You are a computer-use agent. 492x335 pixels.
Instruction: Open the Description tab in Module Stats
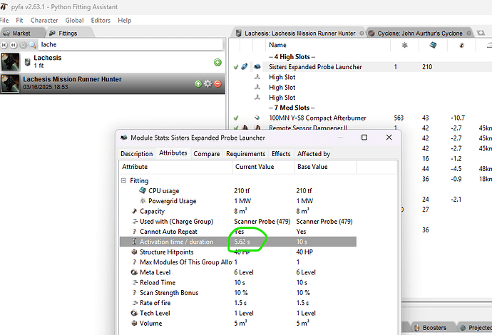click(x=136, y=154)
